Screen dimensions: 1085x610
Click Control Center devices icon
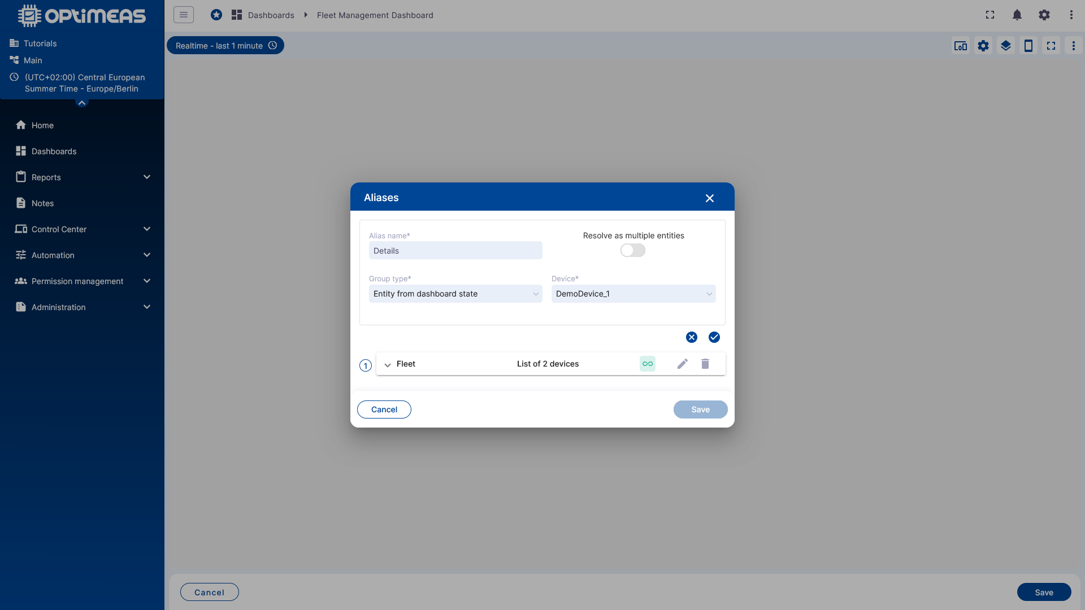(x=21, y=229)
